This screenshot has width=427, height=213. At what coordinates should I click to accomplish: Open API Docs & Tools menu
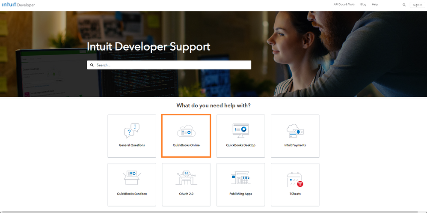344,4
